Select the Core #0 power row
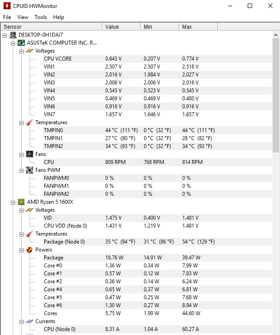The image size is (280, 335). coord(157,266)
